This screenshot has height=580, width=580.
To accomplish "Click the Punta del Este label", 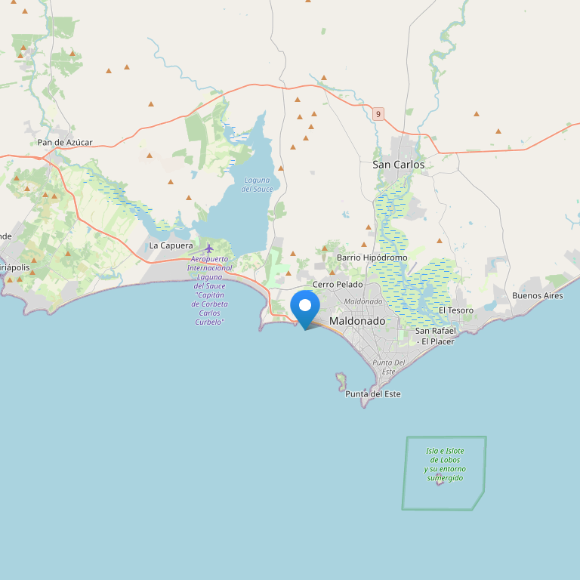I will [x=373, y=394].
